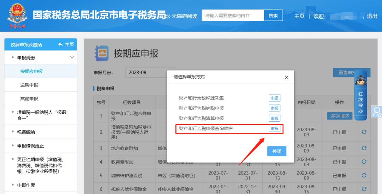Click 申报 for 财产和行为税纳税申报
This screenshot has height=194, width=382.
(x=274, y=108)
